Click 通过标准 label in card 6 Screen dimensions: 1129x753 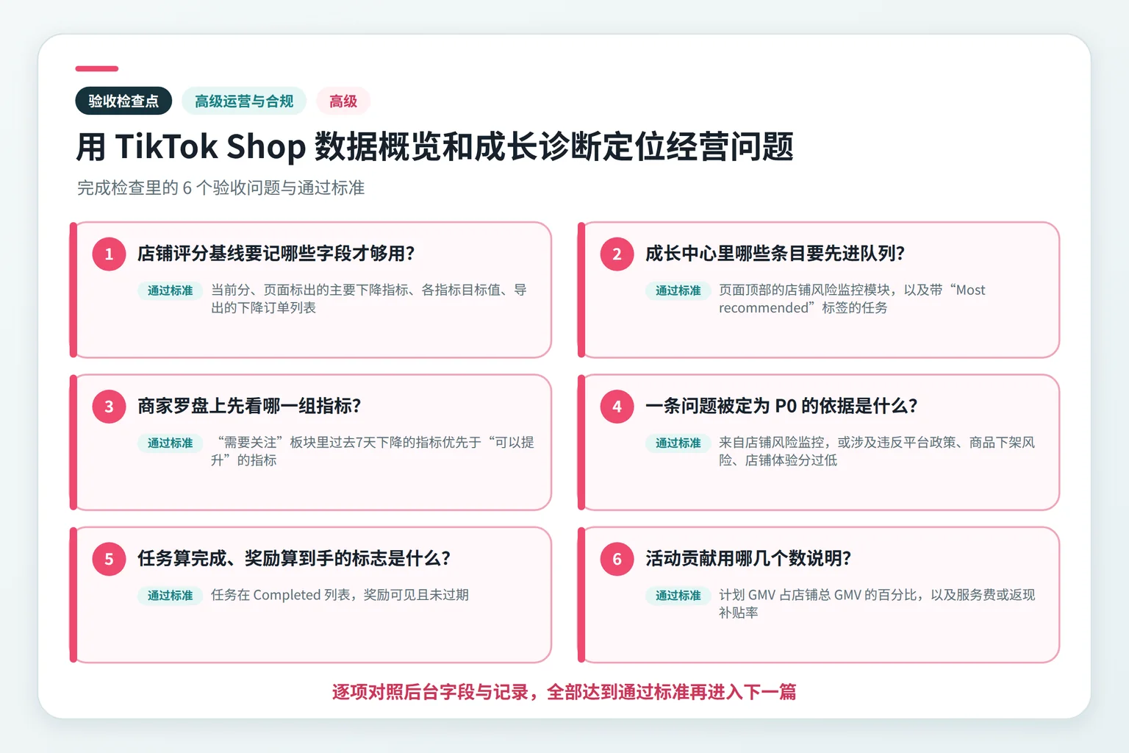pyautogui.click(x=678, y=596)
